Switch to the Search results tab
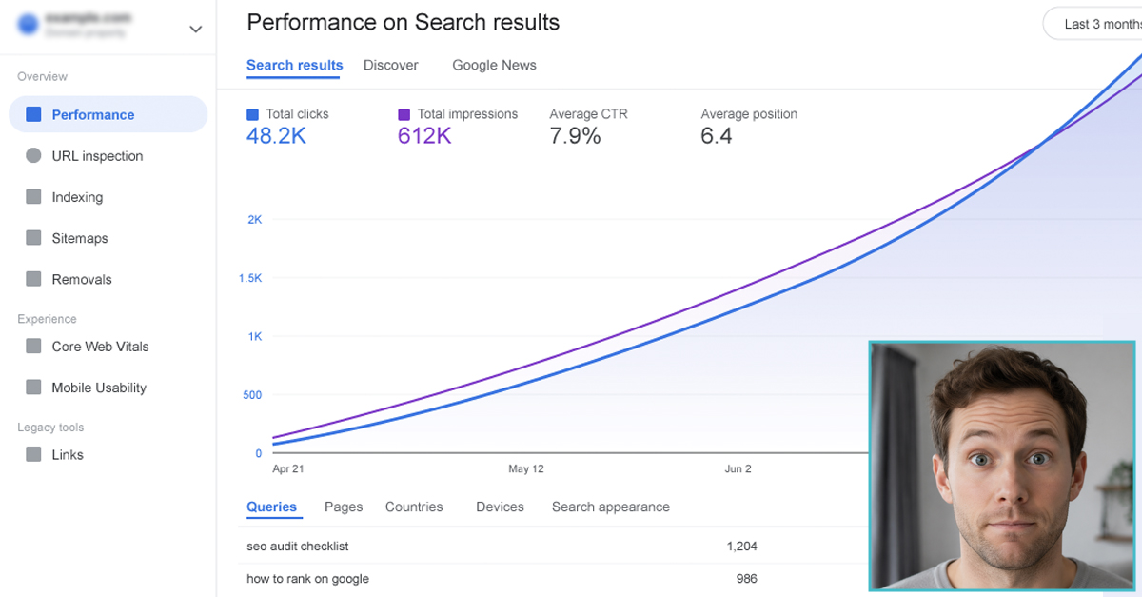This screenshot has height=597, width=1142. [x=294, y=65]
